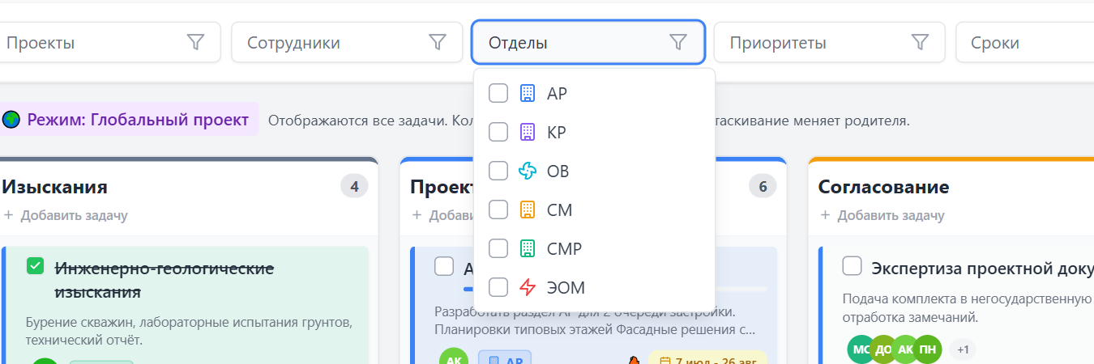Viewport: 1094px width, 364px height.
Task: Open the Экспертиза проектной документации task title
Action: [x=982, y=267]
